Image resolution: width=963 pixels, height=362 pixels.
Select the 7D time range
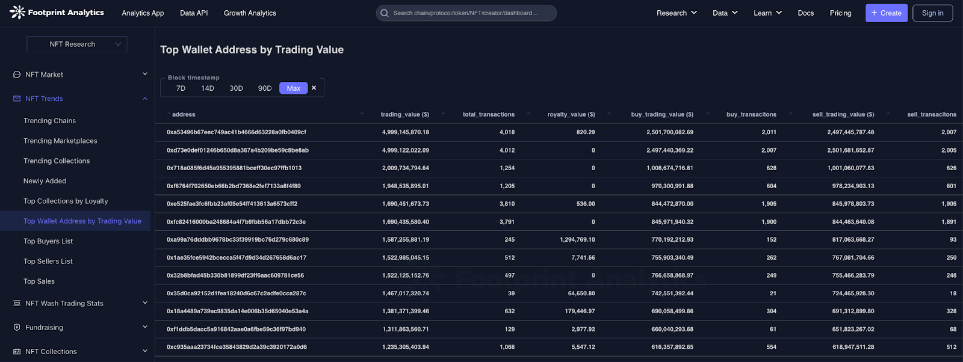coord(181,88)
